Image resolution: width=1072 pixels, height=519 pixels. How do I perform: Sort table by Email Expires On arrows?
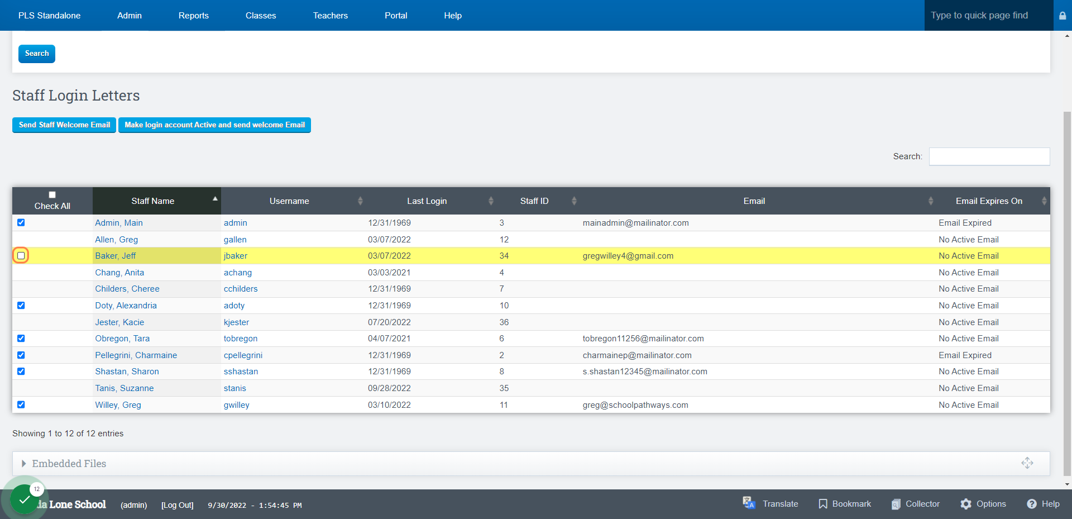point(1044,201)
